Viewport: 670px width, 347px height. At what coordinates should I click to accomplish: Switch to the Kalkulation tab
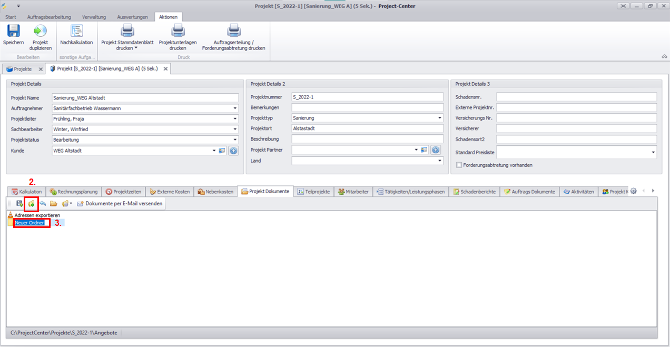coord(26,192)
